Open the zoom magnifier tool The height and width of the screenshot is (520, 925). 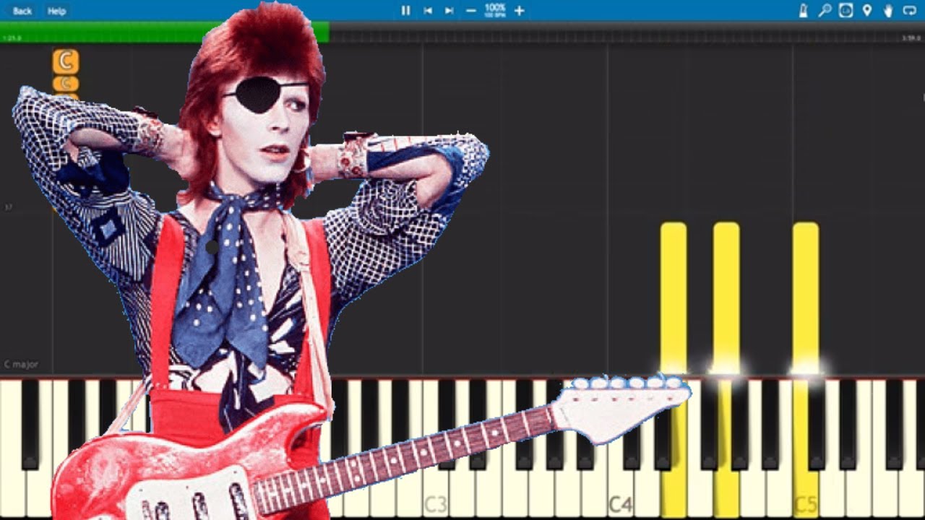tap(825, 11)
